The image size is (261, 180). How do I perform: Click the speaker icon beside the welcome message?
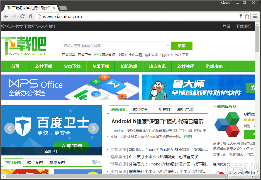coord(4,26)
